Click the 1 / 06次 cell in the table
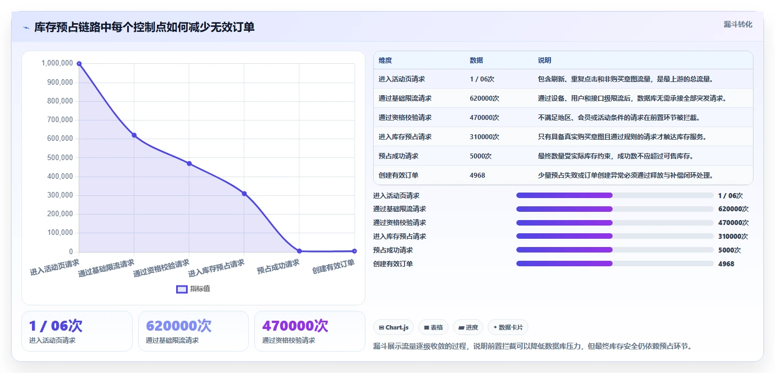775x373 pixels. point(482,79)
